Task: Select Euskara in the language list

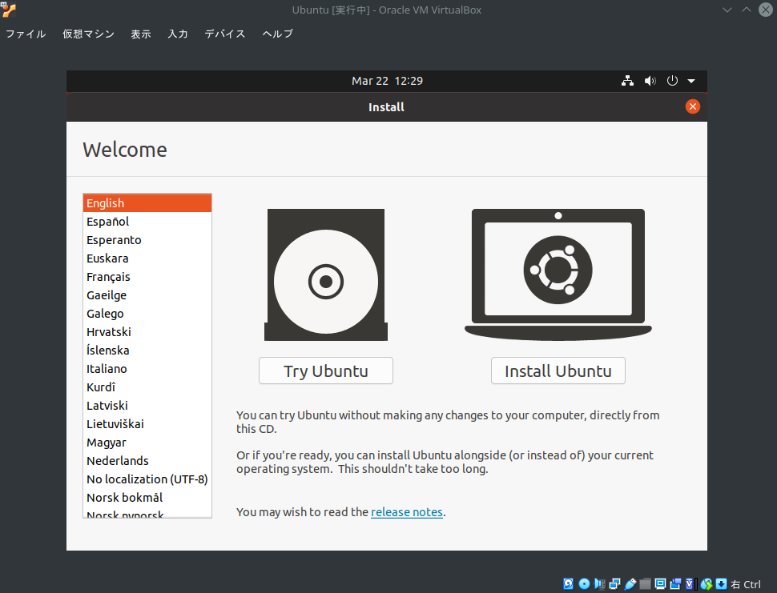Action: [x=147, y=258]
